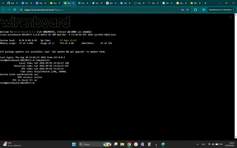The image size is (237, 148).
Task: Switch to the GitHub browser tab
Action: pyautogui.click(x=11, y=3)
